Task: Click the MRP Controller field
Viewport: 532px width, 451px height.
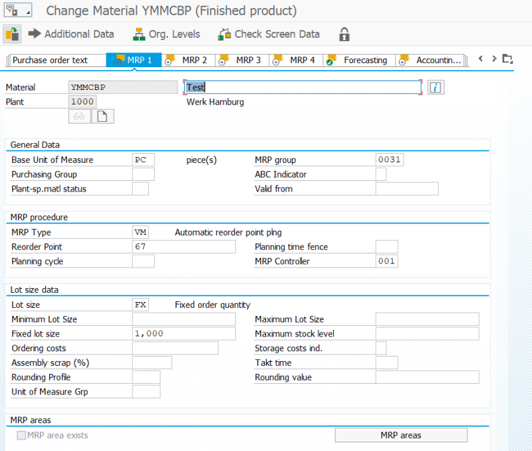Action: click(386, 261)
